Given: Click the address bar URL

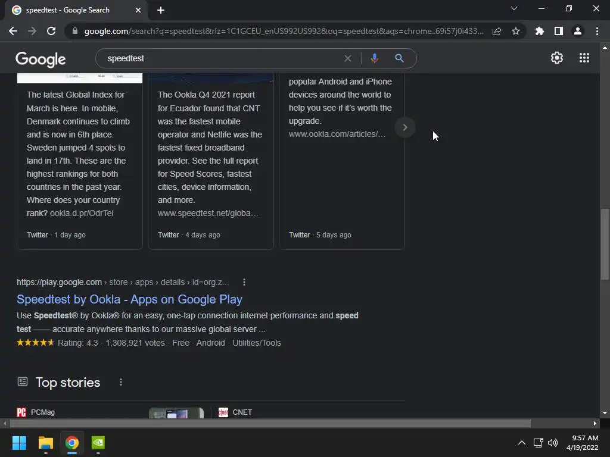Looking at the screenshot, I should 284,31.
